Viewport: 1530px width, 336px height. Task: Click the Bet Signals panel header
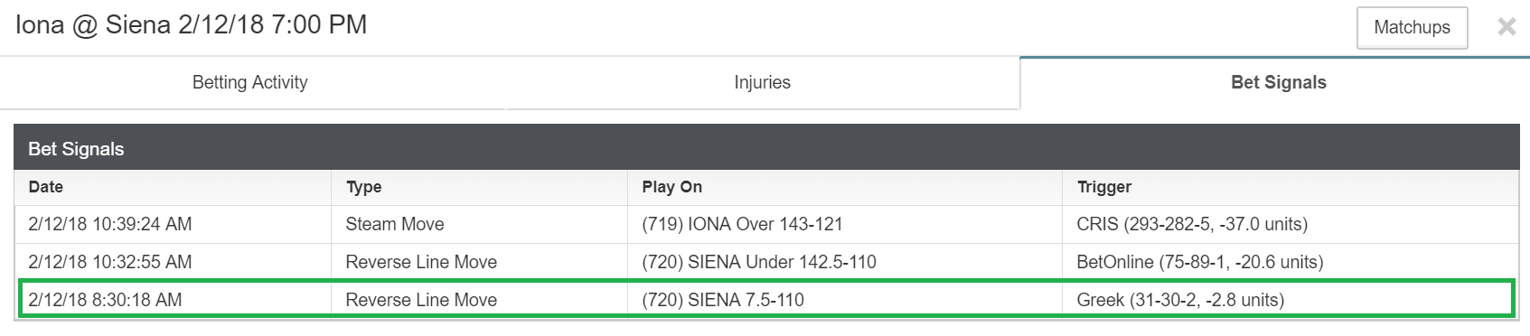(766, 148)
